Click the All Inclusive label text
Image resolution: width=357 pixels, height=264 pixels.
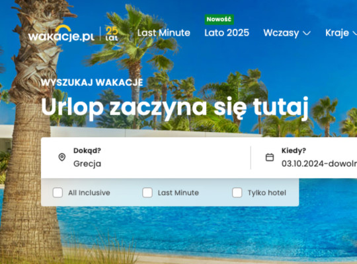click(x=89, y=193)
